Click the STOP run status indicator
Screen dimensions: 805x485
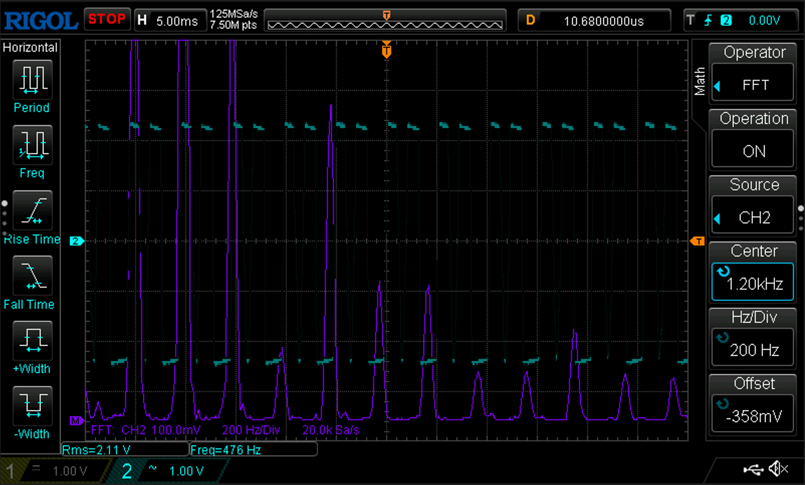(x=107, y=19)
